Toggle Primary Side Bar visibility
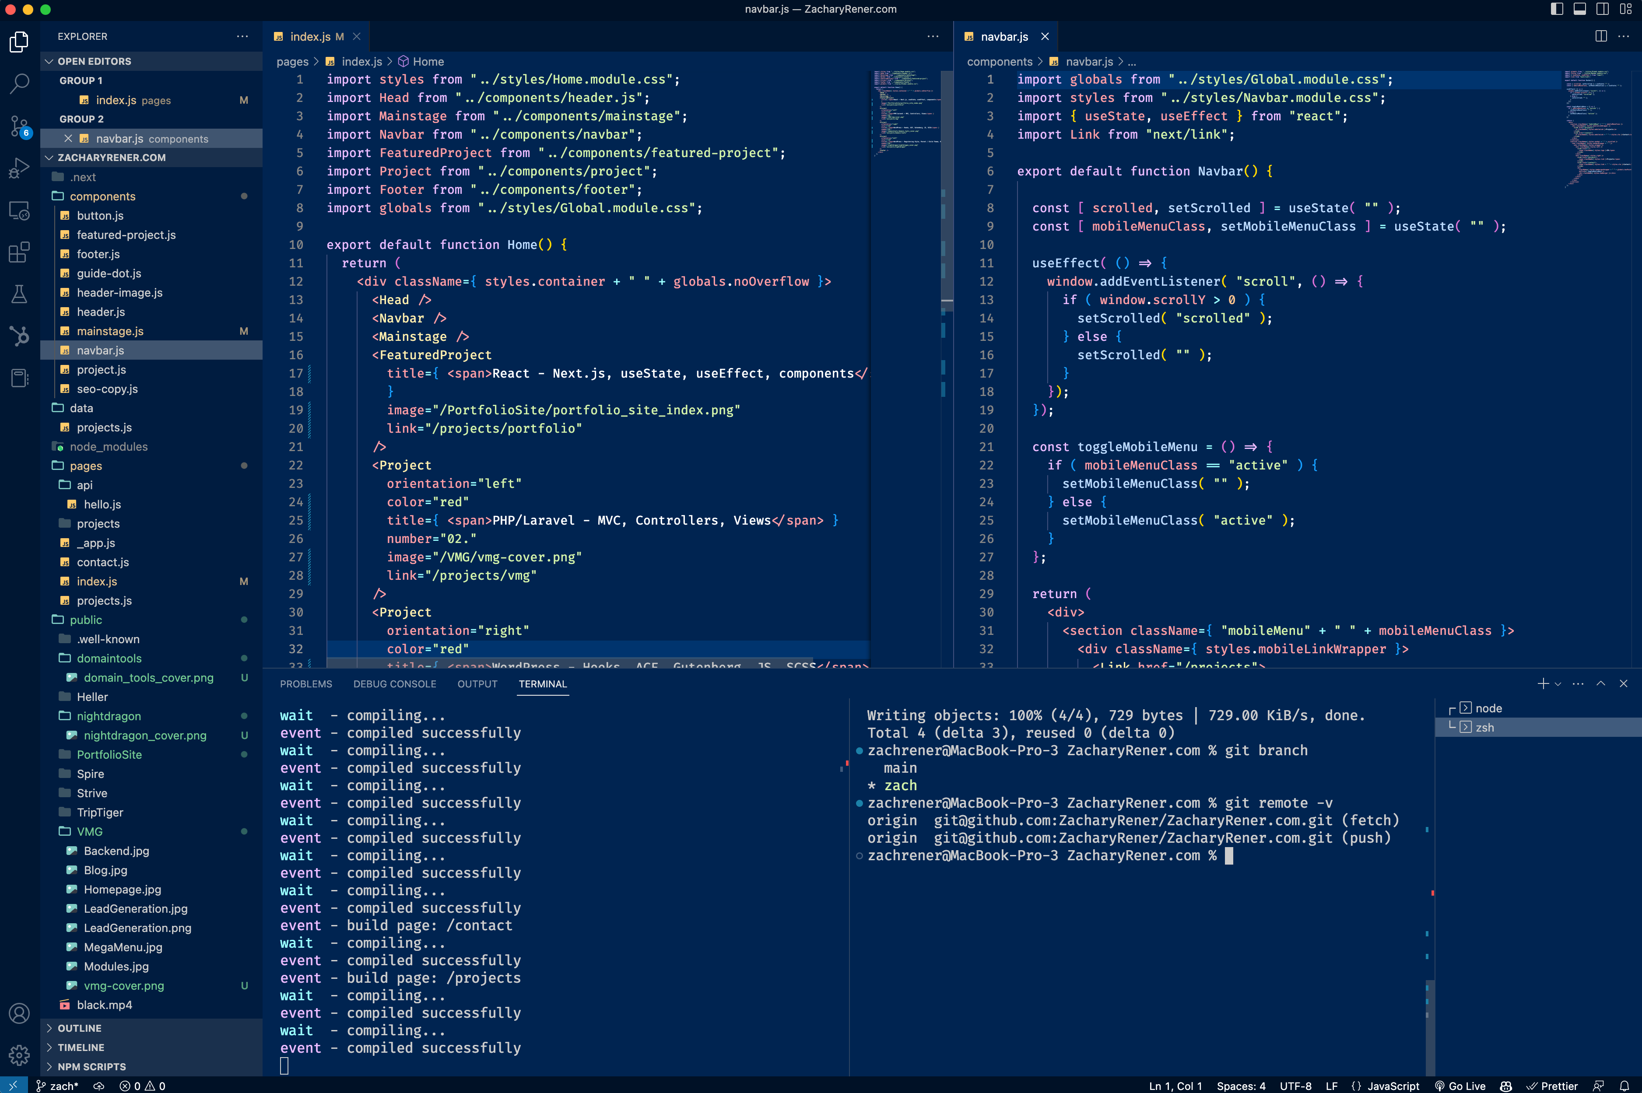 pos(1557,9)
